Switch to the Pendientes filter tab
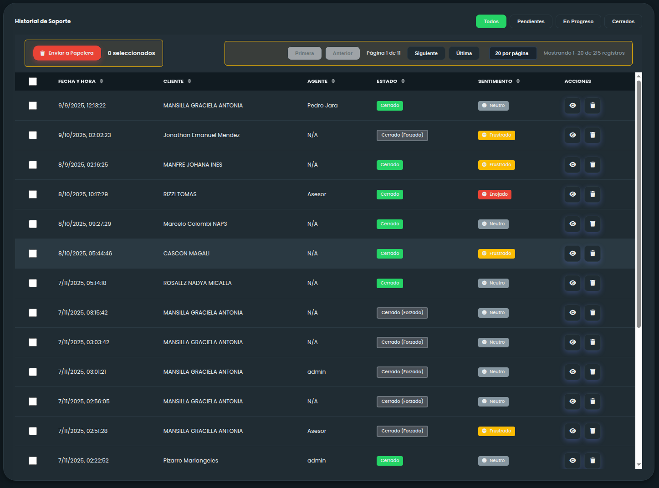Image resolution: width=659 pixels, height=488 pixels. [531, 21]
